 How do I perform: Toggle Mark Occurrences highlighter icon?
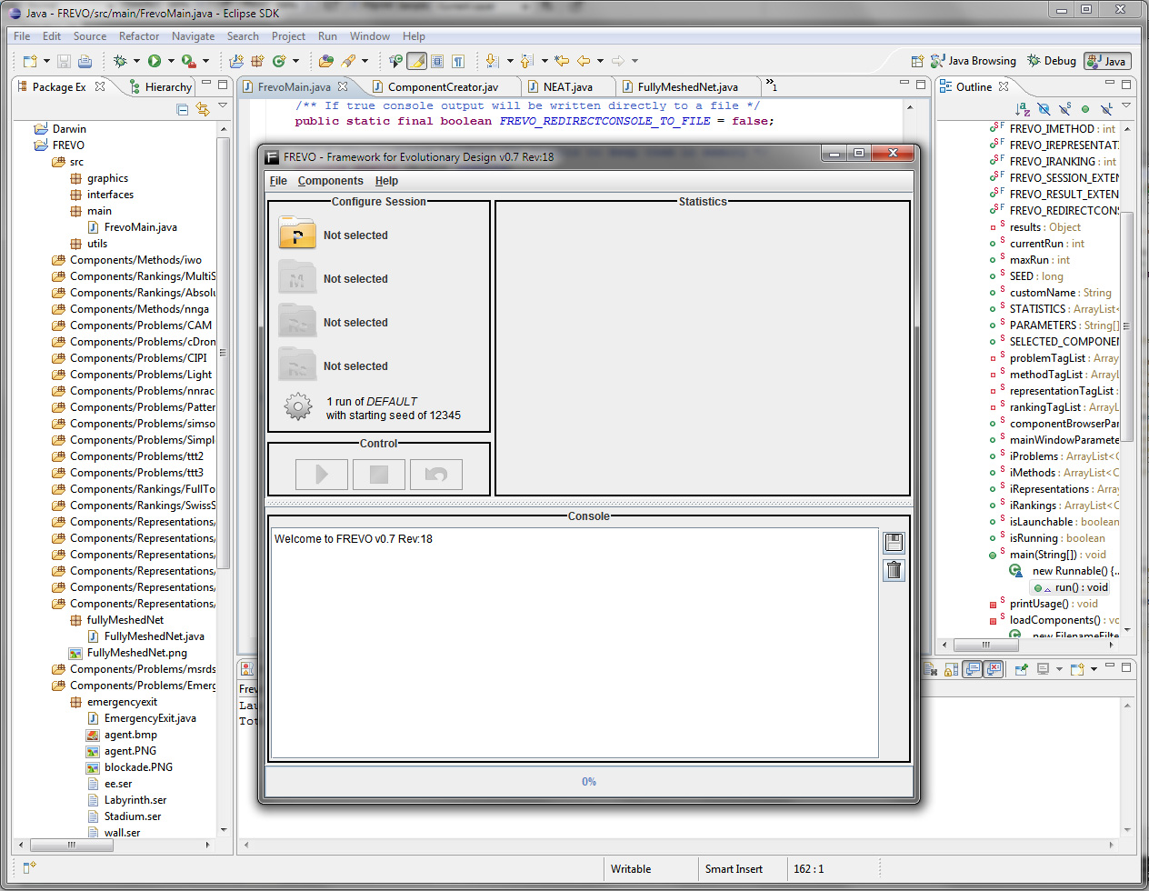416,61
